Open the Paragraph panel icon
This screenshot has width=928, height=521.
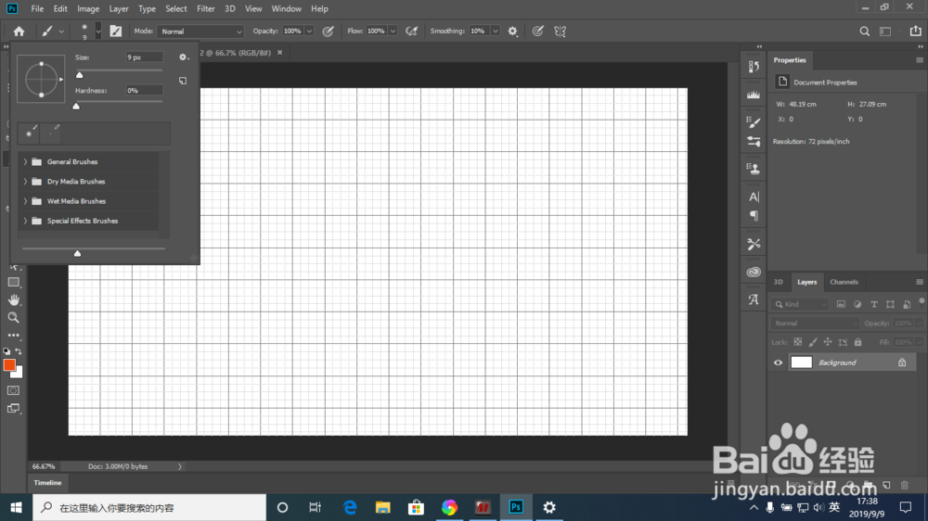(x=754, y=216)
